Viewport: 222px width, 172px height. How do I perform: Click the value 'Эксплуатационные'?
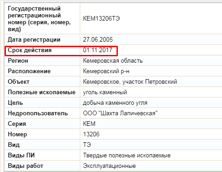point(110,166)
